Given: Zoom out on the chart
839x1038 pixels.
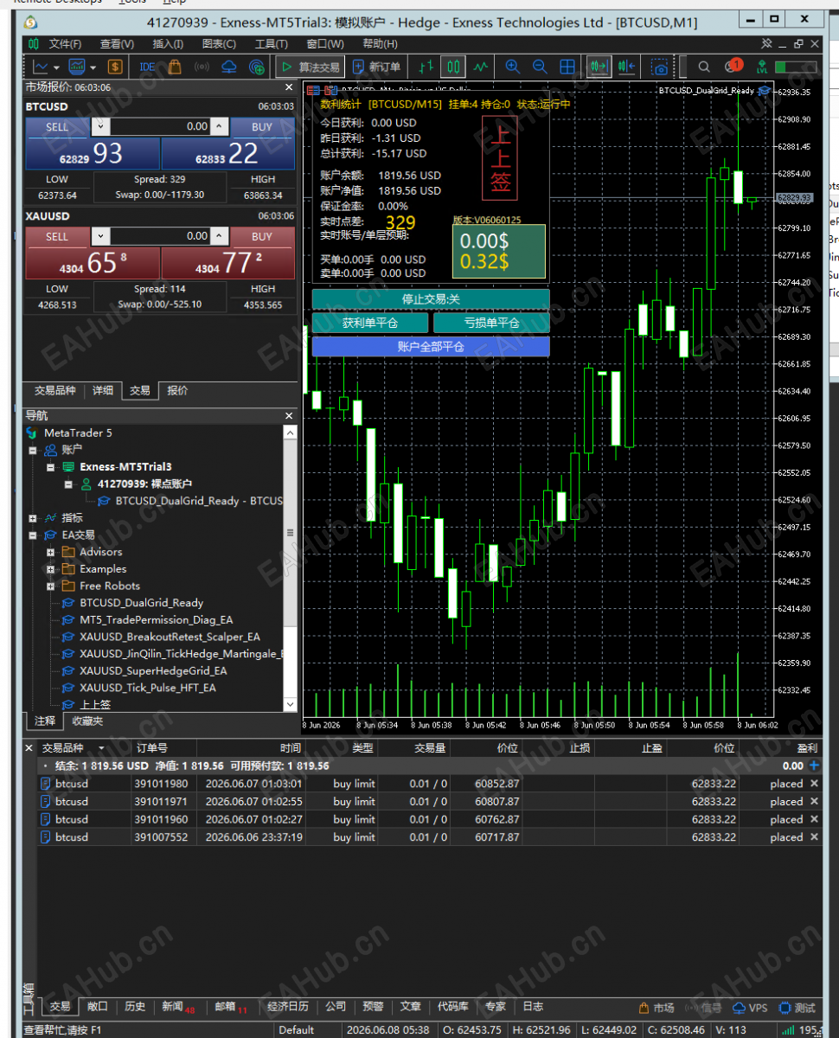Looking at the screenshot, I should pyautogui.click(x=540, y=67).
